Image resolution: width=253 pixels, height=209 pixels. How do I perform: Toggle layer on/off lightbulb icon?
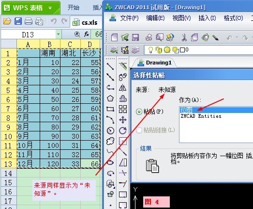tap(150, 50)
